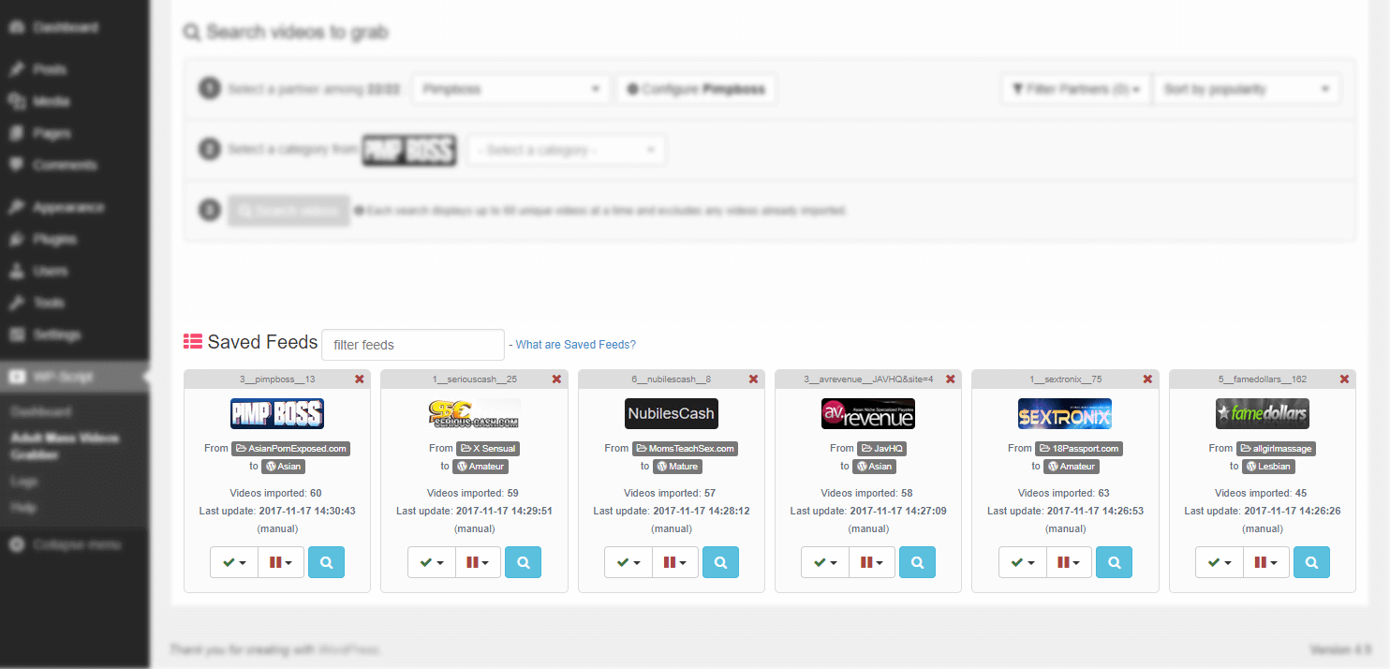
Task: Open the partner selection dropdown showing Pimpboss
Action: [511, 89]
